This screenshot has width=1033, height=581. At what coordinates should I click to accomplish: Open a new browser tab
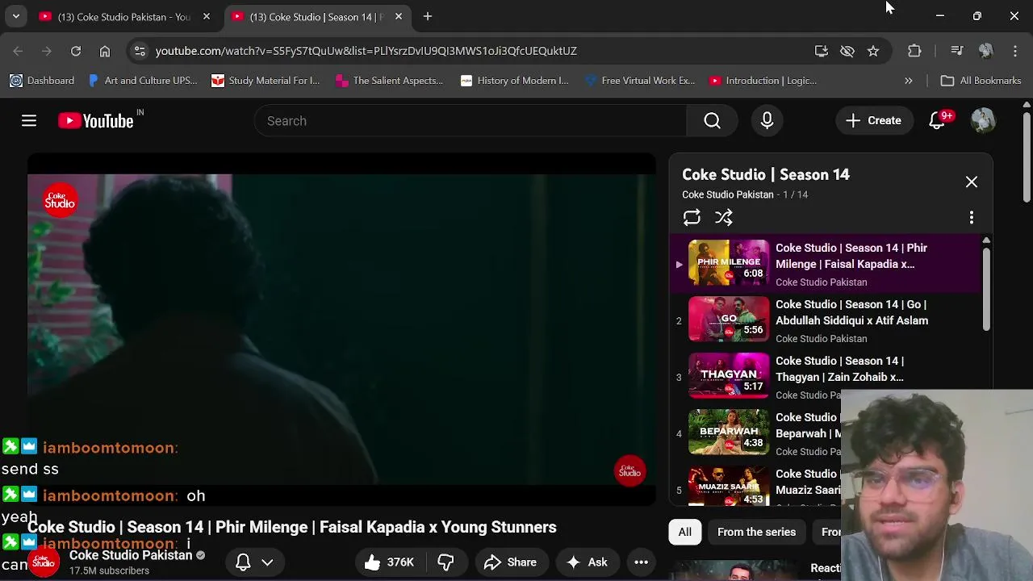pyautogui.click(x=428, y=16)
